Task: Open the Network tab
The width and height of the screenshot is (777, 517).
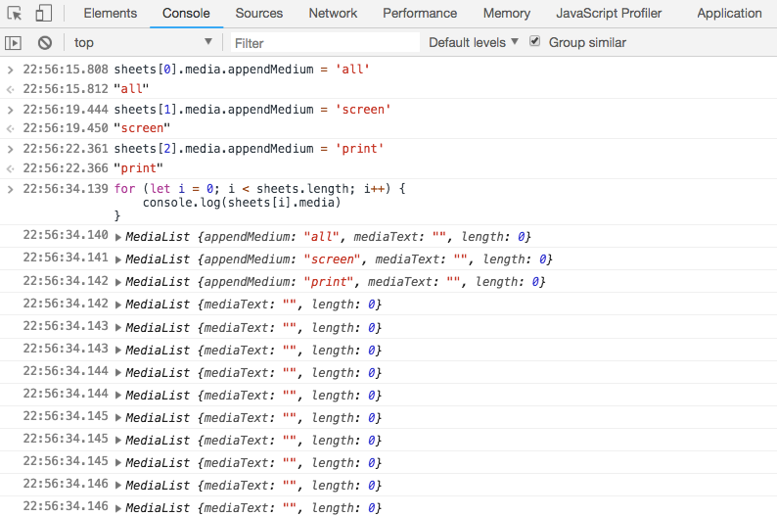Action: tap(333, 14)
